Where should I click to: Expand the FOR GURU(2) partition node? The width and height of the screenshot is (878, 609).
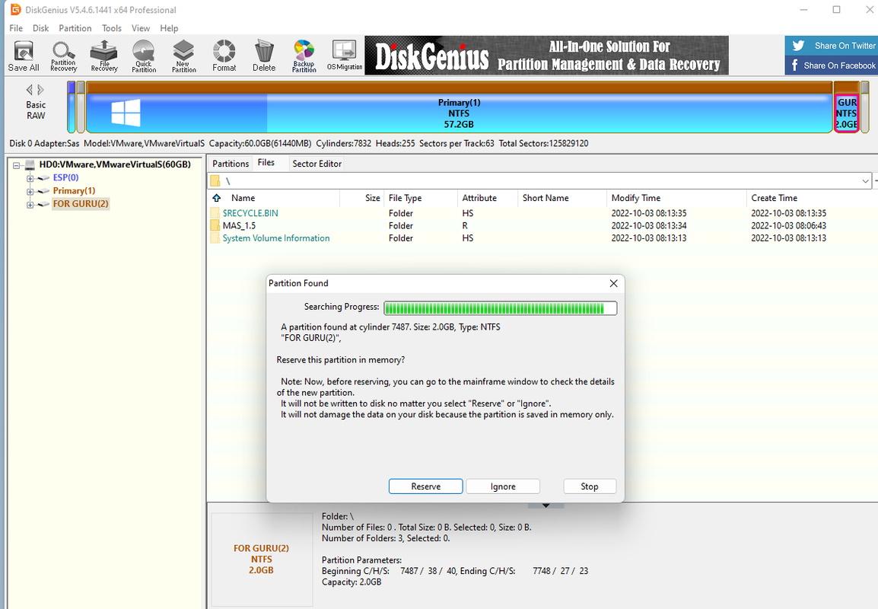(x=30, y=205)
